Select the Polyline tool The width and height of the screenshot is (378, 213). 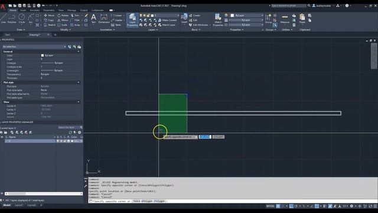(x=12, y=18)
